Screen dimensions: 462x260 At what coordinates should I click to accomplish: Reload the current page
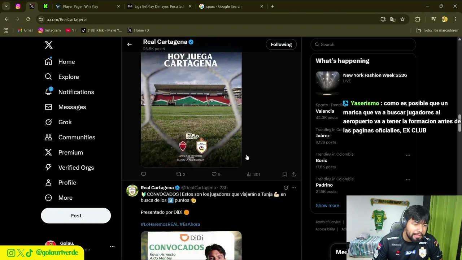pyautogui.click(x=28, y=19)
